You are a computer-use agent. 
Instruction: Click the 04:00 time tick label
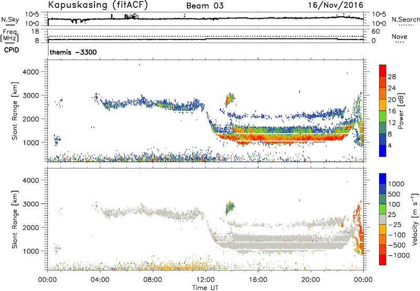pos(100,280)
